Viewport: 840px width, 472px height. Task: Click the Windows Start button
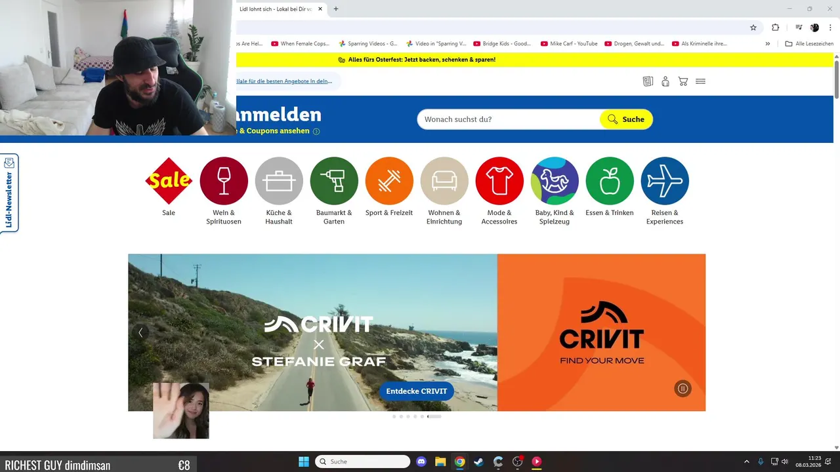pyautogui.click(x=304, y=462)
